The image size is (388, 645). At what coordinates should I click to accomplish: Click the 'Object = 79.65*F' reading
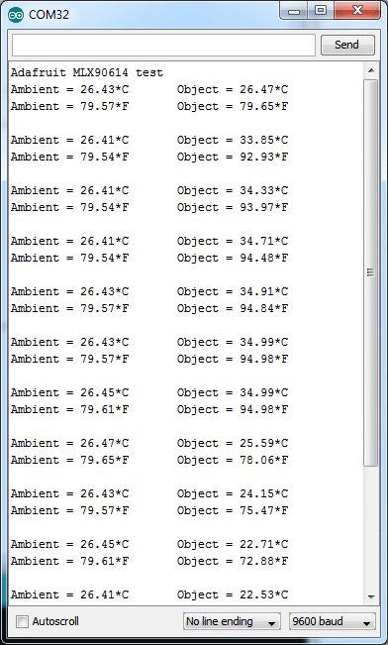pyautogui.click(x=233, y=107)
